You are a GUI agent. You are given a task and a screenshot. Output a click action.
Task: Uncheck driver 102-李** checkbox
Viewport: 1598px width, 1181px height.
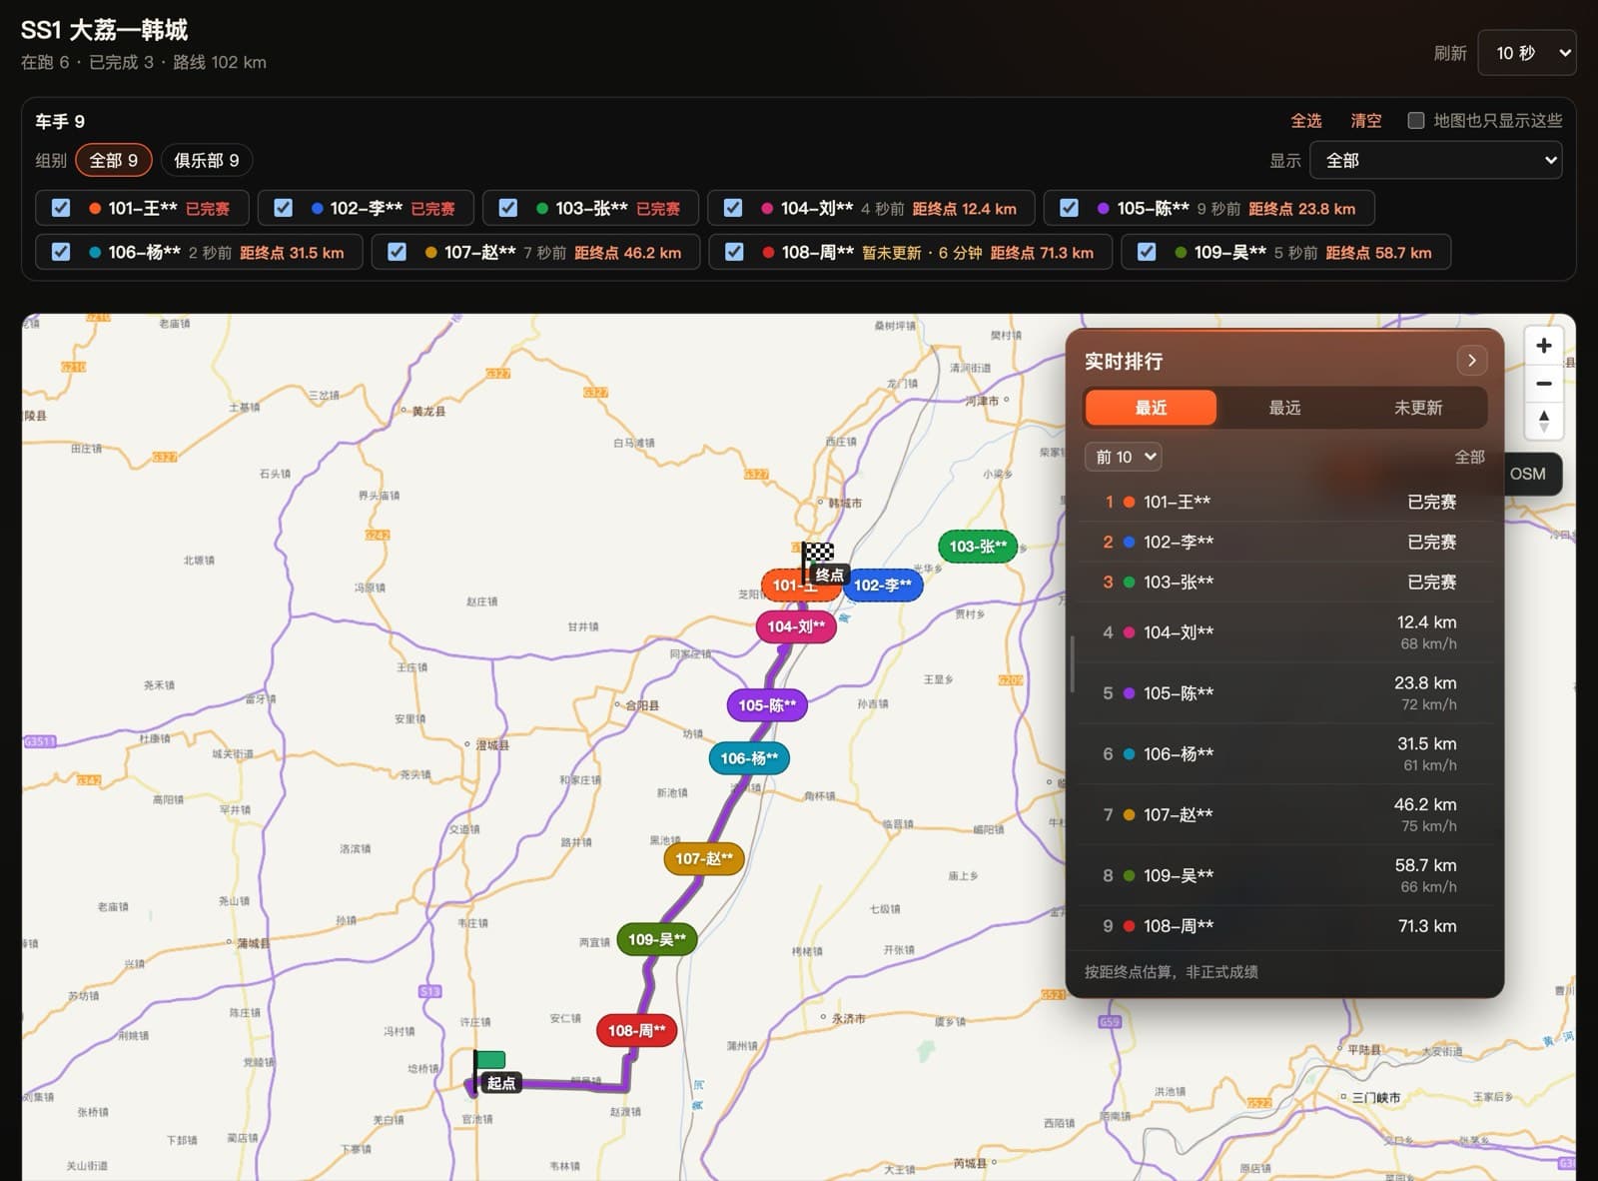pos(284,208)
